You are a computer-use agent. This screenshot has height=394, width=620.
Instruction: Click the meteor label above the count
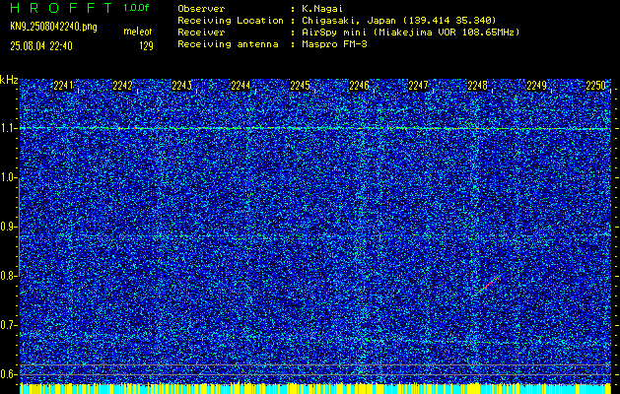pos(138,32)
